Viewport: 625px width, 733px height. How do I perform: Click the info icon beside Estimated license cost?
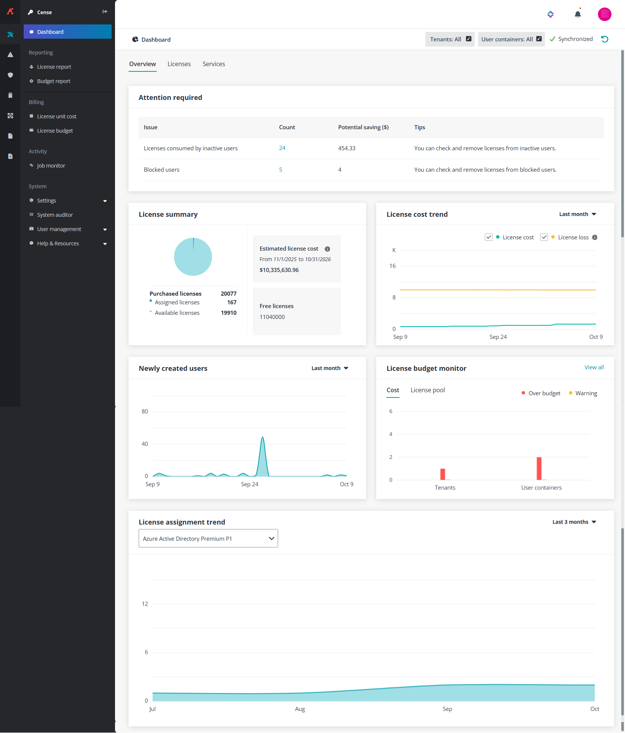327,249
